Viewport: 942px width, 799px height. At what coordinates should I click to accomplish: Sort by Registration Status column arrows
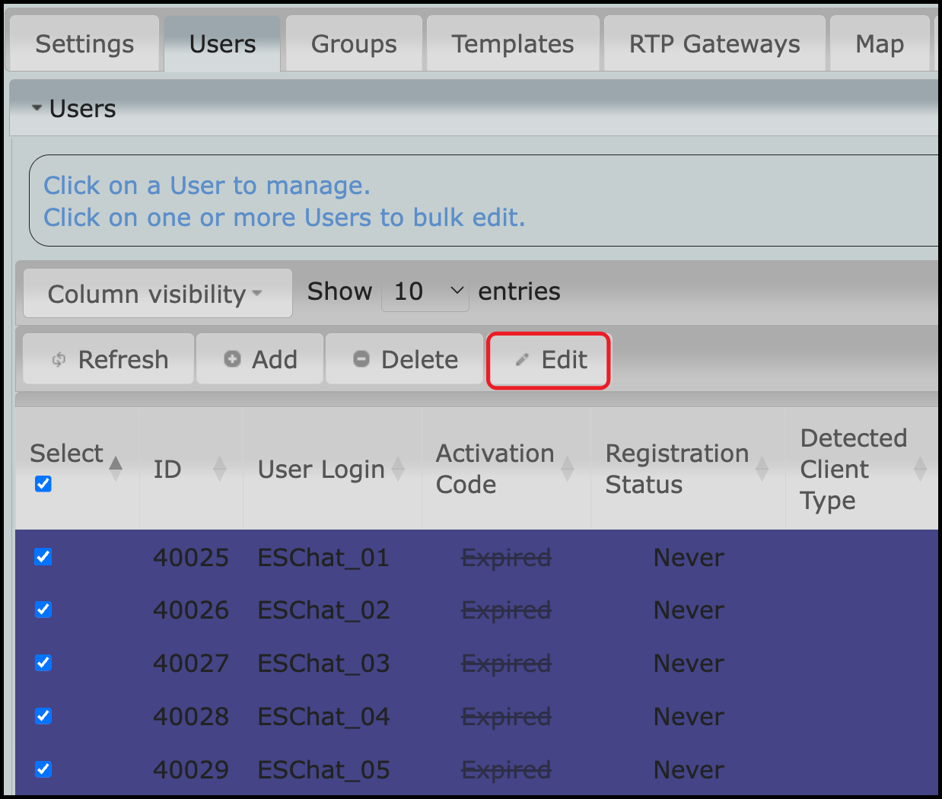[x=762, y=469]
